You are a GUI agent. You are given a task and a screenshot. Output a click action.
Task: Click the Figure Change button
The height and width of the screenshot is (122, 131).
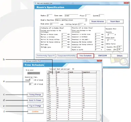coord(35,106)
